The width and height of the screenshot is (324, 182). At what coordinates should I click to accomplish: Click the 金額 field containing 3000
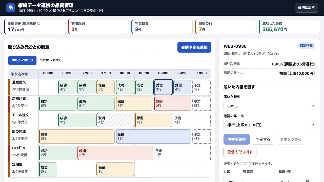click(x=288, y=180)
